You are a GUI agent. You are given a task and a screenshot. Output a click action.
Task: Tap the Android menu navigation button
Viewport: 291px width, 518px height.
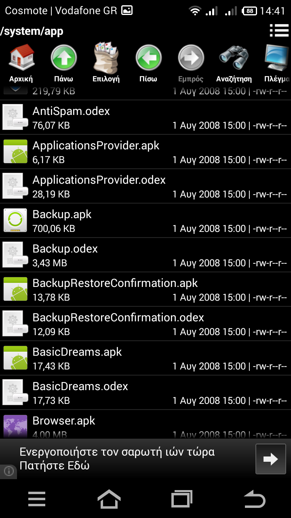(37, 499)
